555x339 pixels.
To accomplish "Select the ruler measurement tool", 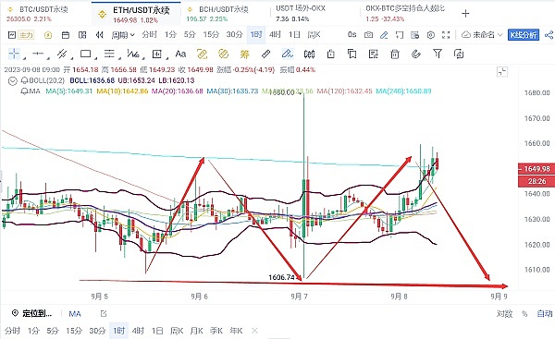I will tap(265, 54).
